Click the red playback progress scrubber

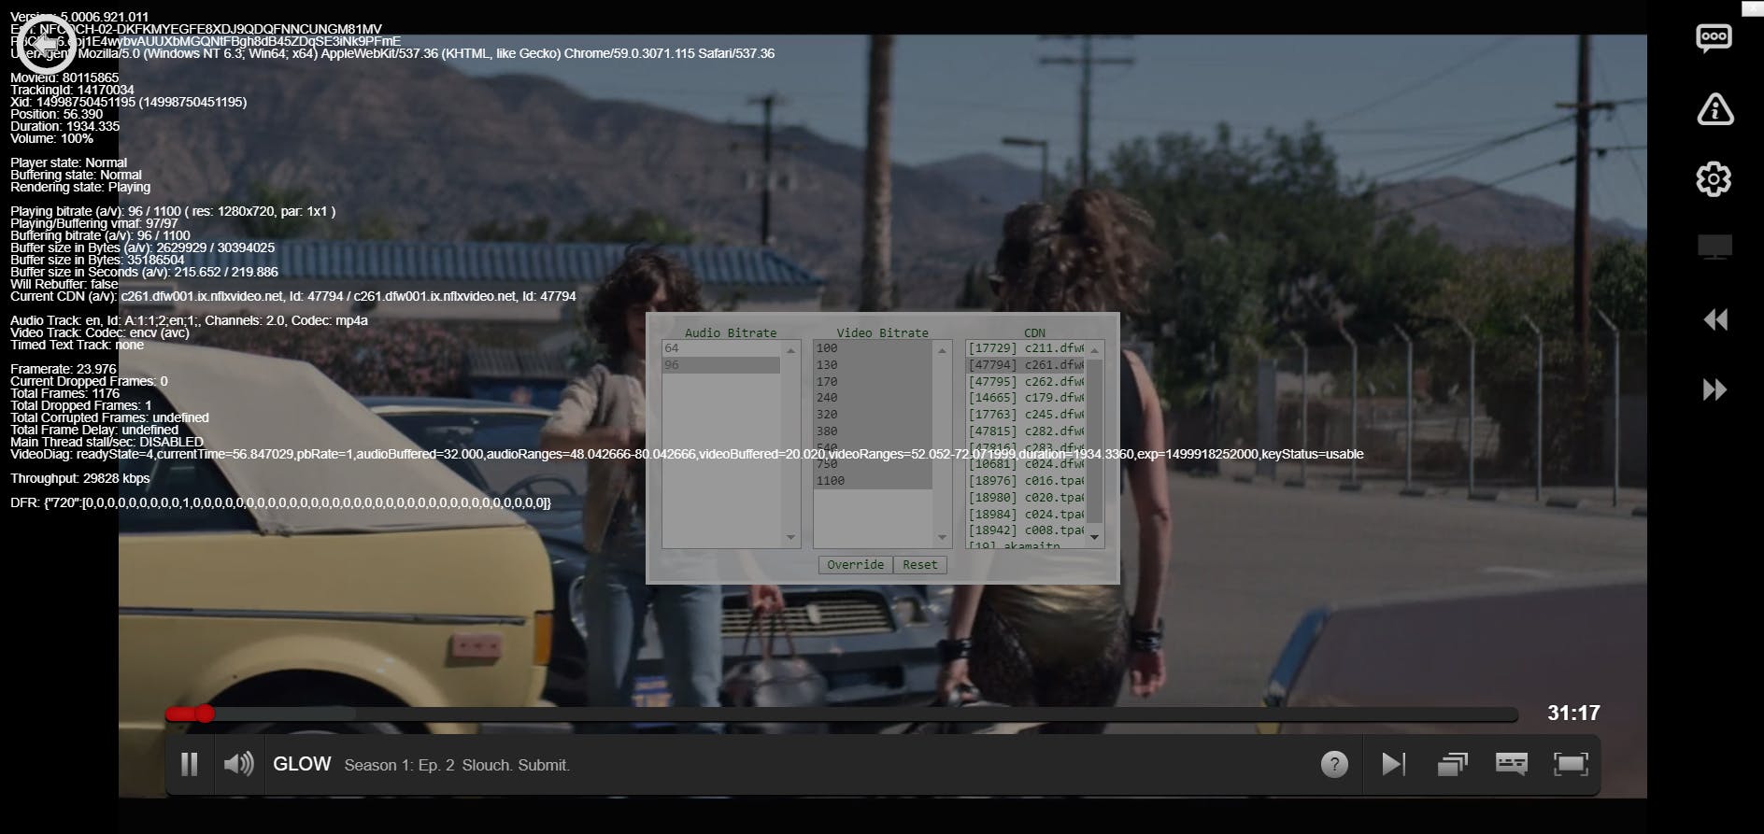click(205, 714)
